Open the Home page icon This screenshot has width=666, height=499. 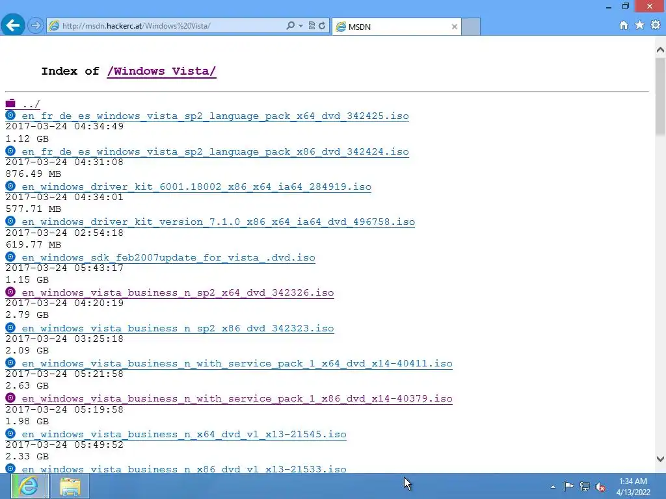624,25
